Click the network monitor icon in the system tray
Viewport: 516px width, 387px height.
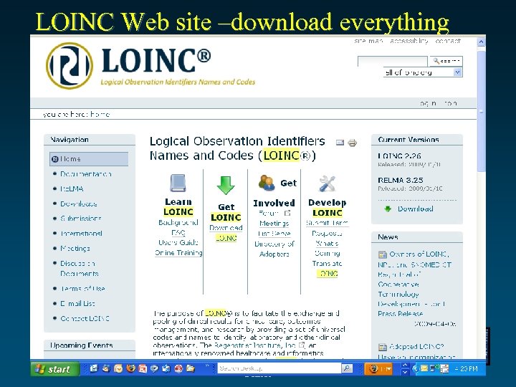pos(434,368)
